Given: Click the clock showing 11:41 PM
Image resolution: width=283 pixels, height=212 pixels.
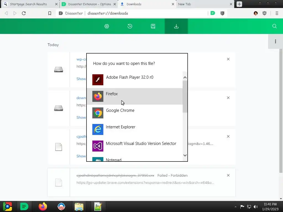Looking at the screenshot, I should pyautogui.click(x=270, y=204).
